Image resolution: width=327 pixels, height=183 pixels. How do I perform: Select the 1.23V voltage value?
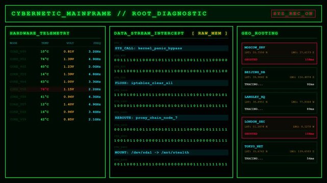pos(69,67)
